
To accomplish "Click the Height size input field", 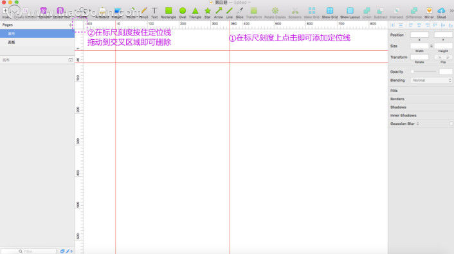I will (x=443, y=46).
